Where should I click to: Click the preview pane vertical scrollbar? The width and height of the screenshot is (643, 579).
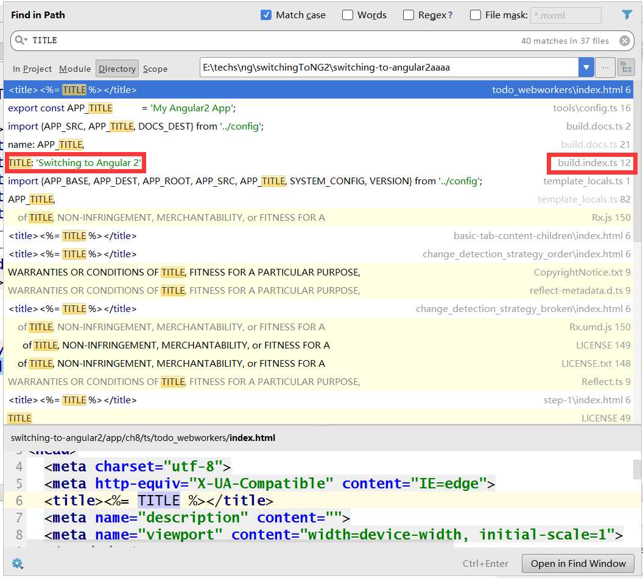[x=638, y=470]
